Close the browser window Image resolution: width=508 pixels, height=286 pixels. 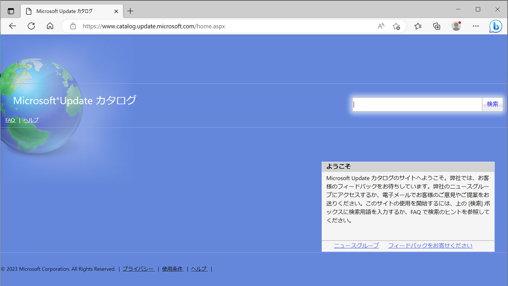click(x=497, y=9)
